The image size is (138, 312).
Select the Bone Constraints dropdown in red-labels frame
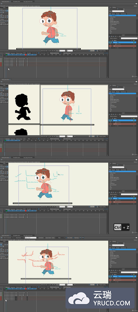(8, 237)
